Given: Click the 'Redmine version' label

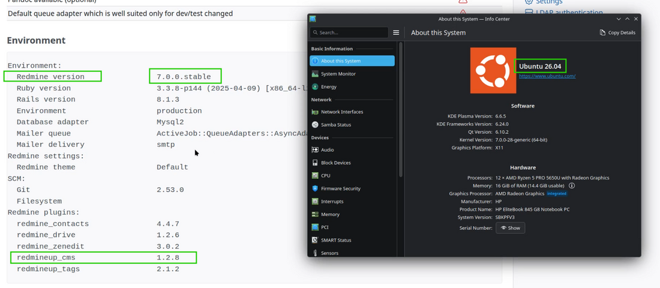Looking at the screenshot, I should 50,77.
